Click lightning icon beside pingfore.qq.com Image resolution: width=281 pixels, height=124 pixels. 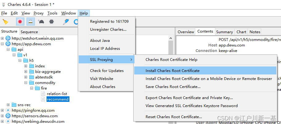[8, 110]
